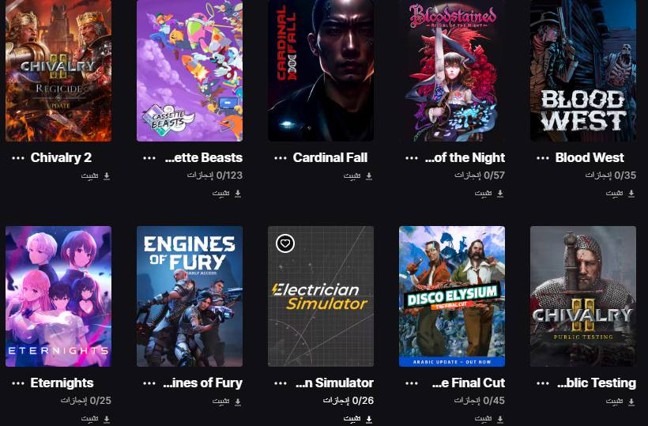Open the Engines of Fury title link
The width and height of the screenshot is (648, 426).
(x=203, y=383)
